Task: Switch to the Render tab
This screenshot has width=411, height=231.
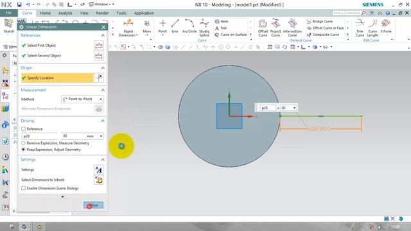Action: point(102,13)
